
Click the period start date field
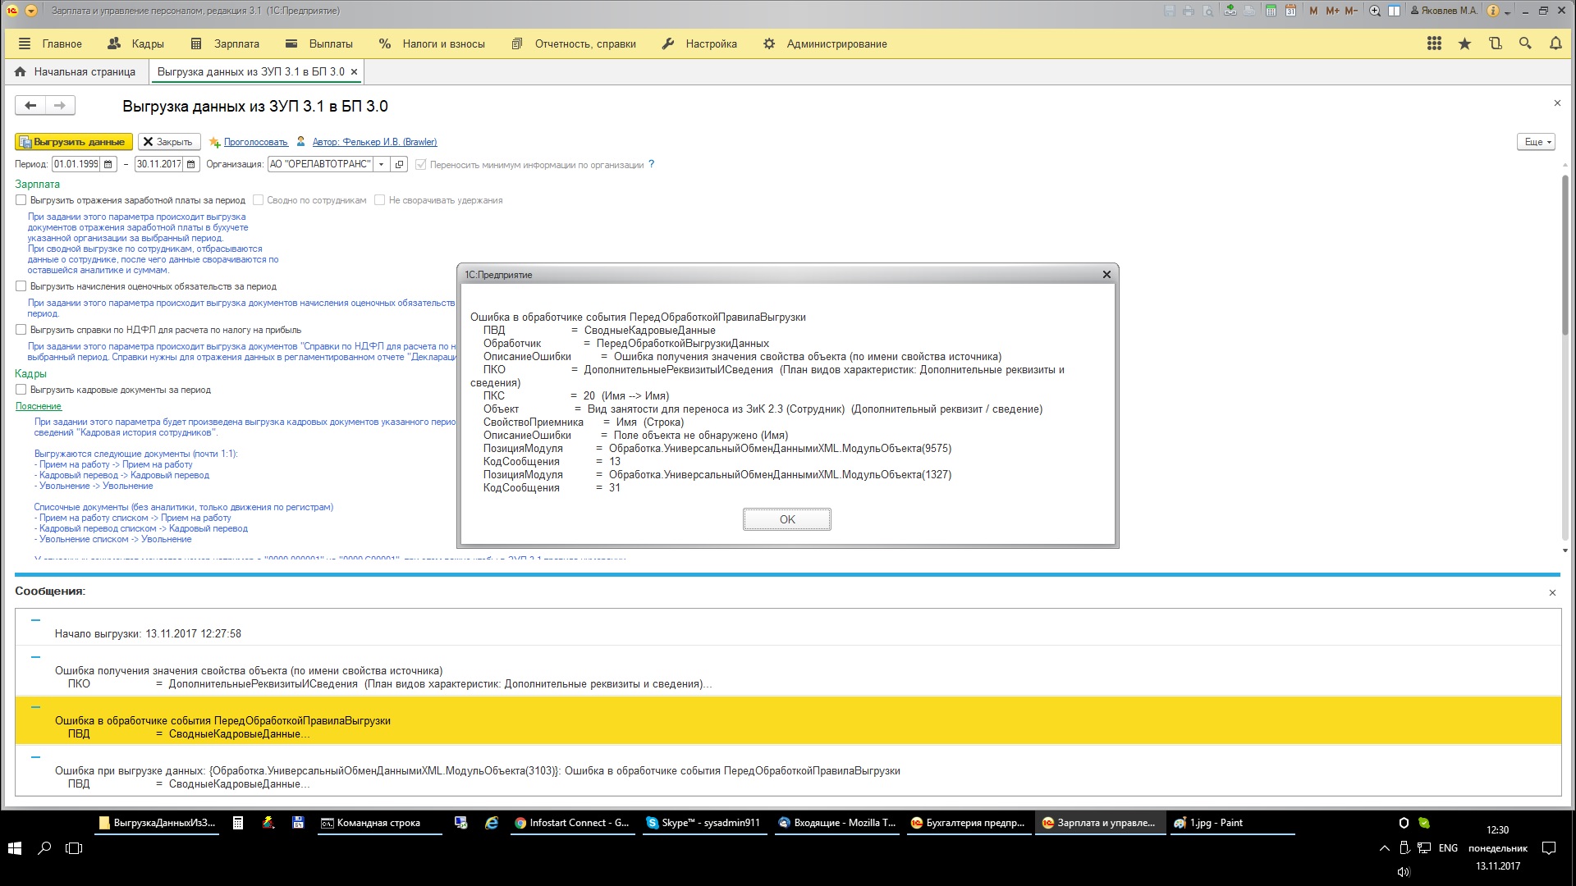[x=76, y=164]
